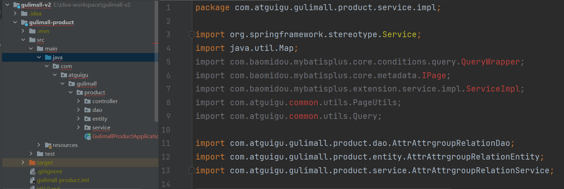Toggle fold end marker at line 13
Viewport: 564px width, 189px height.
point(192,170)
